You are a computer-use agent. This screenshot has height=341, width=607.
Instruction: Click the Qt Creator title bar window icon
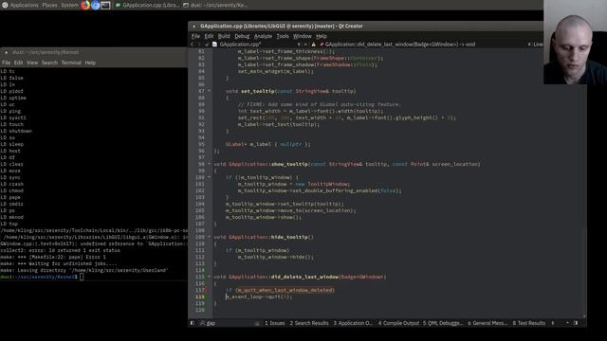click(x=193, y=27)
